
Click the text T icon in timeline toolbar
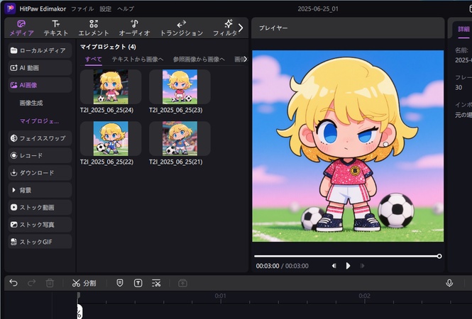point(138,283)
